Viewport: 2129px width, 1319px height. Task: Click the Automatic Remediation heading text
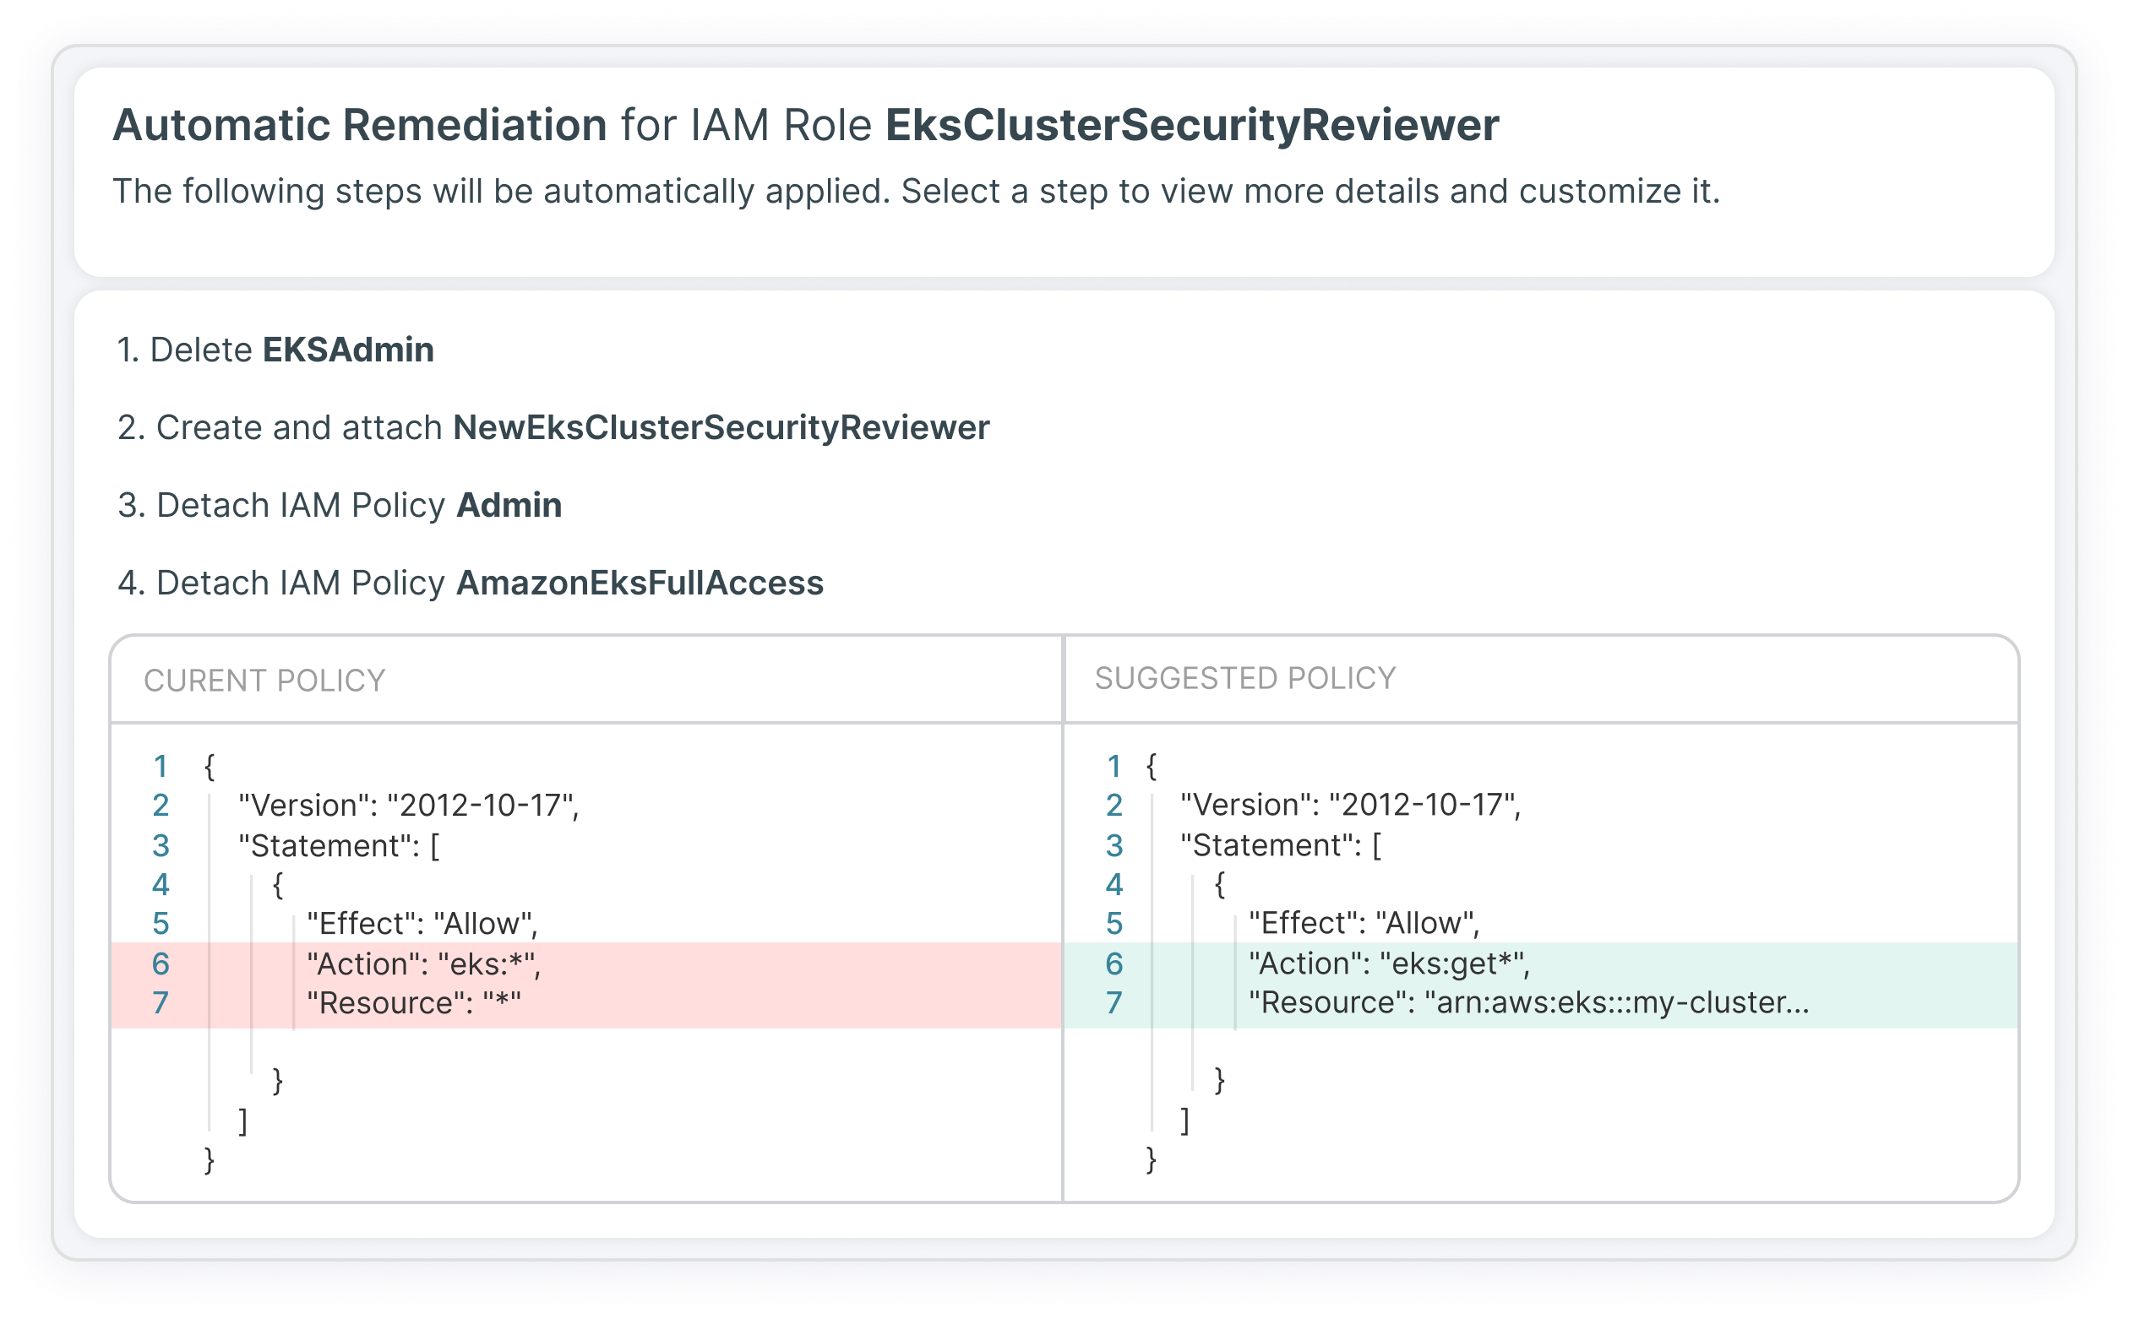[360, 125]
